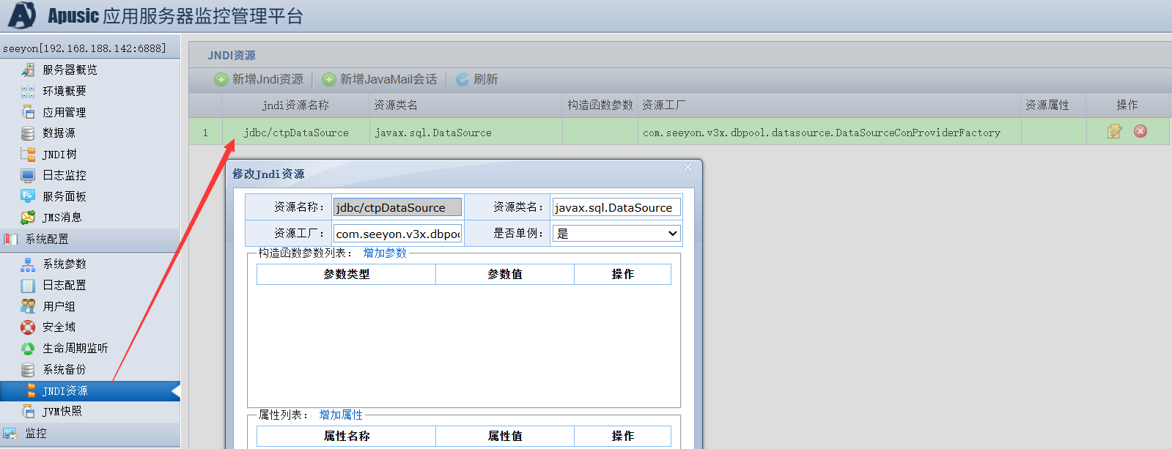The height and width of the screenshot is (449, 1172).
Task: Open the 是否单例 dropdown
Action: [x=616, y=234]
